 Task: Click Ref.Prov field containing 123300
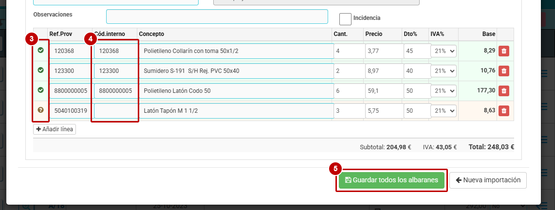pyautogui.click(x=71, y=70)
